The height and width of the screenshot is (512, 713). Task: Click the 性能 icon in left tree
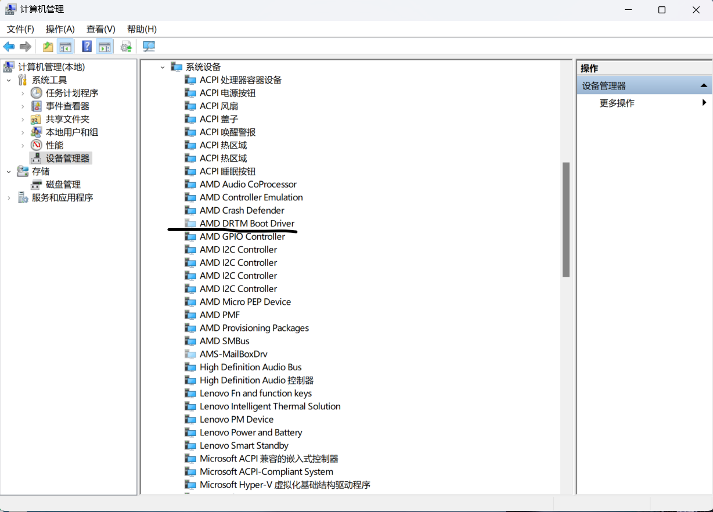tap(37, 145)
